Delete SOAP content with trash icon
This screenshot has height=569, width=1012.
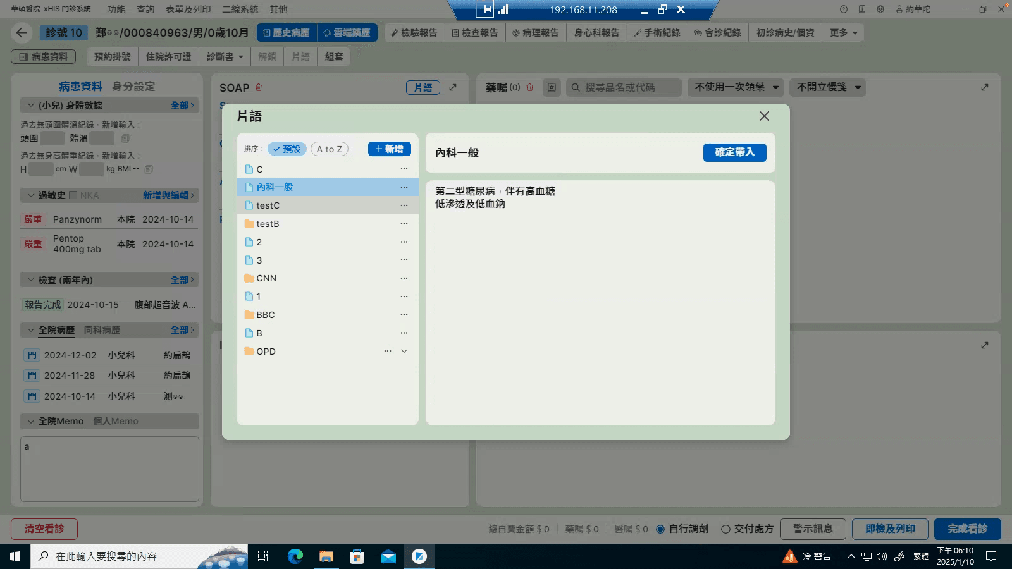click(x=259, y=87)
